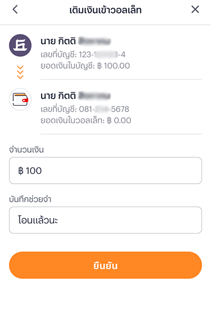The width and height of the screenshot is (211, 317).
Task: Tap the จำนวนเงิน amount label
Action: click(26, 150)
